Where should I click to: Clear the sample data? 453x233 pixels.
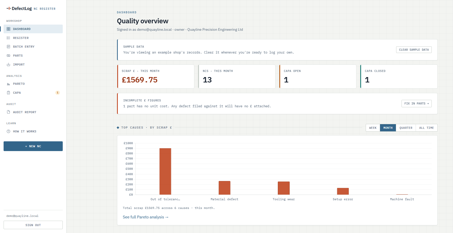click(x=414, y=50)
